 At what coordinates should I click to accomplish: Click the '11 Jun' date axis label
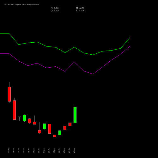click(54, 150)
